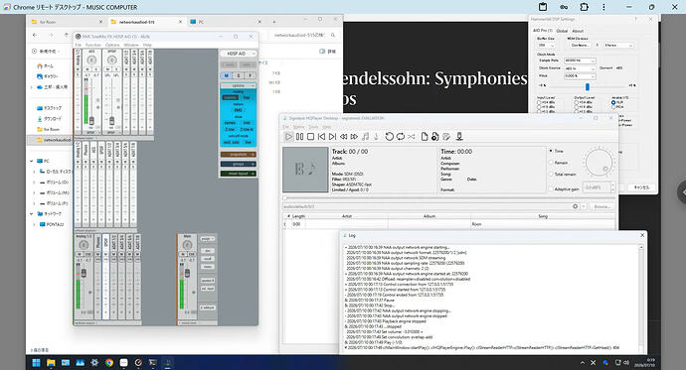Toggle the shuffle icon in HQPlayer
Image resolution: width=686 pixels, height=370 pixels.
[412, 137]
